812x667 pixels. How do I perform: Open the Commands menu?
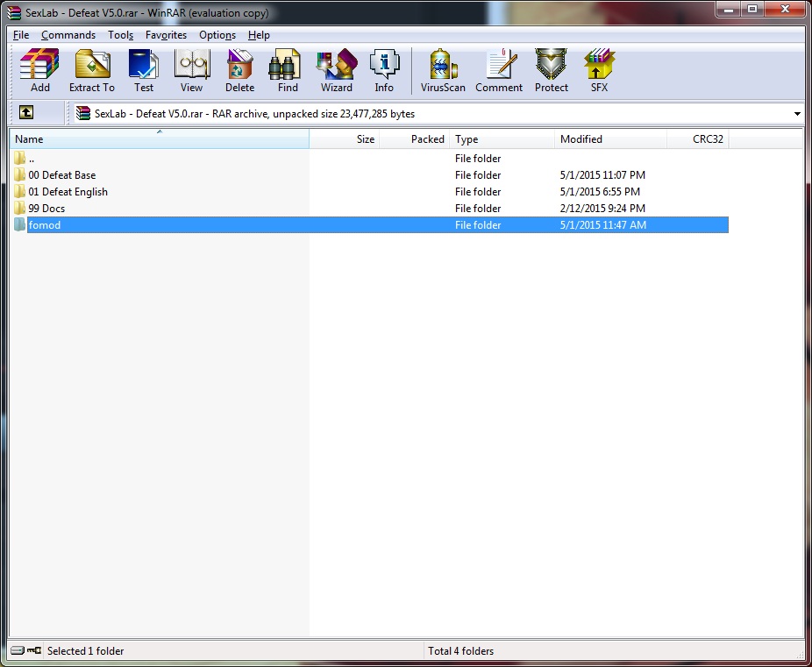[68, 35]
